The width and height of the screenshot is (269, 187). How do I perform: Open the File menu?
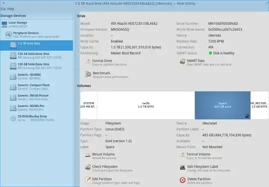(x=3, y=9)
